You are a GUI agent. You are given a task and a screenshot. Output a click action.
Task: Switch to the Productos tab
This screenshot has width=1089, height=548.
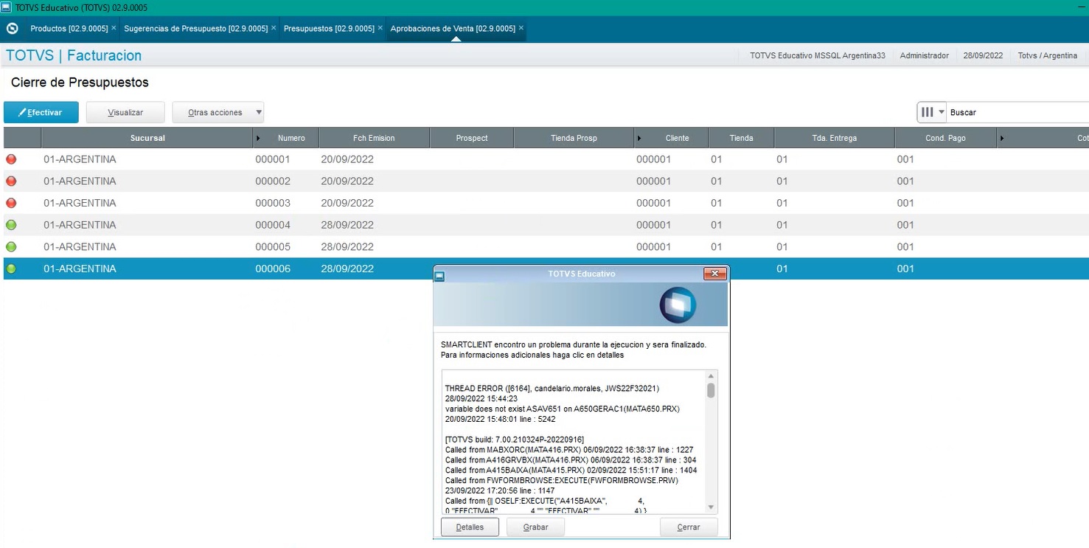(x=69, y=29)
